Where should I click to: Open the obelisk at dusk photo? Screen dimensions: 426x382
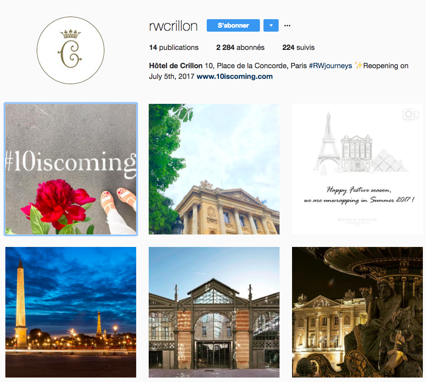pos(71,312)
